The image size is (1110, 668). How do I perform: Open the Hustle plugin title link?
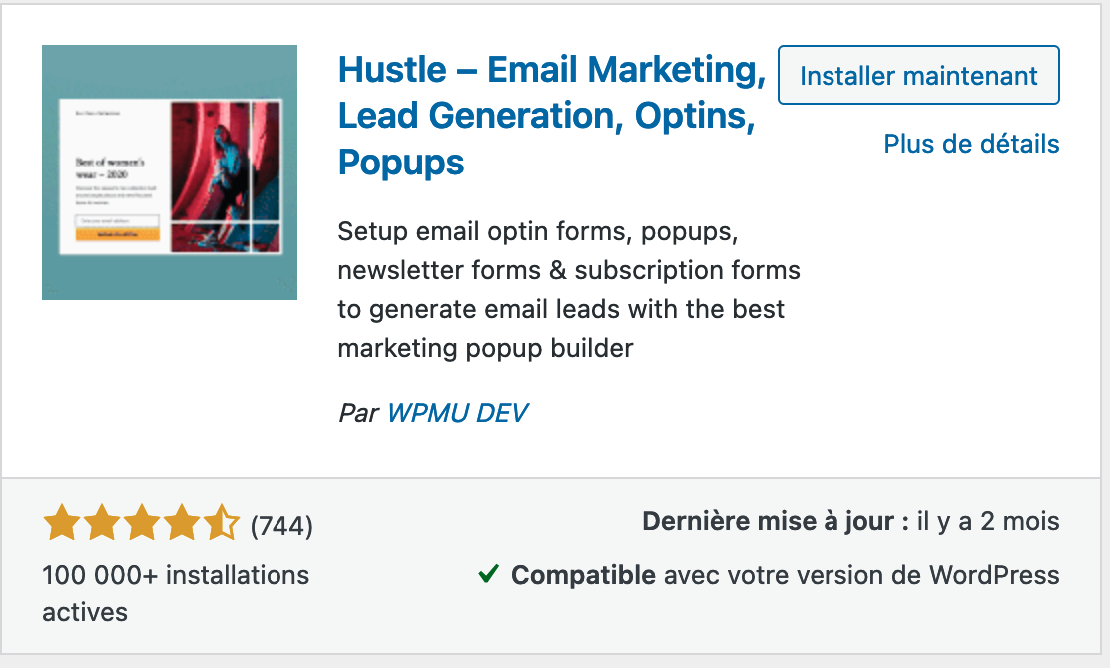click(x=551, y=116)
